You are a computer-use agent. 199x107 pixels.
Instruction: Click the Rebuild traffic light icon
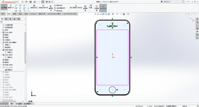(x=47, y=2)
